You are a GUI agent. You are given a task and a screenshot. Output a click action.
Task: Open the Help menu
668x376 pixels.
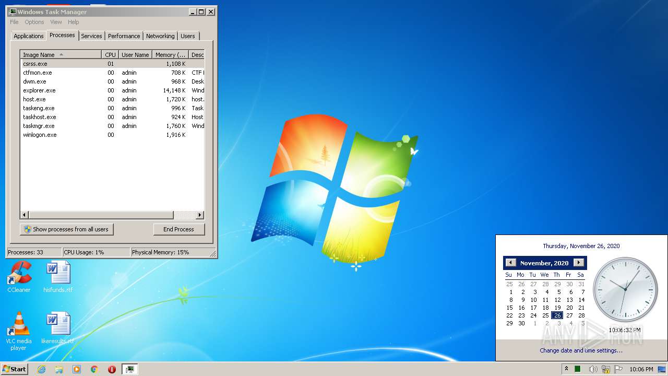click(74, 22)
